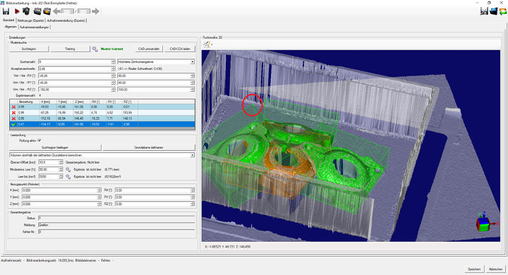Click the Grundebene definieren button
Image resolution: width=508 pixels, height=275 pixels.
149,147
